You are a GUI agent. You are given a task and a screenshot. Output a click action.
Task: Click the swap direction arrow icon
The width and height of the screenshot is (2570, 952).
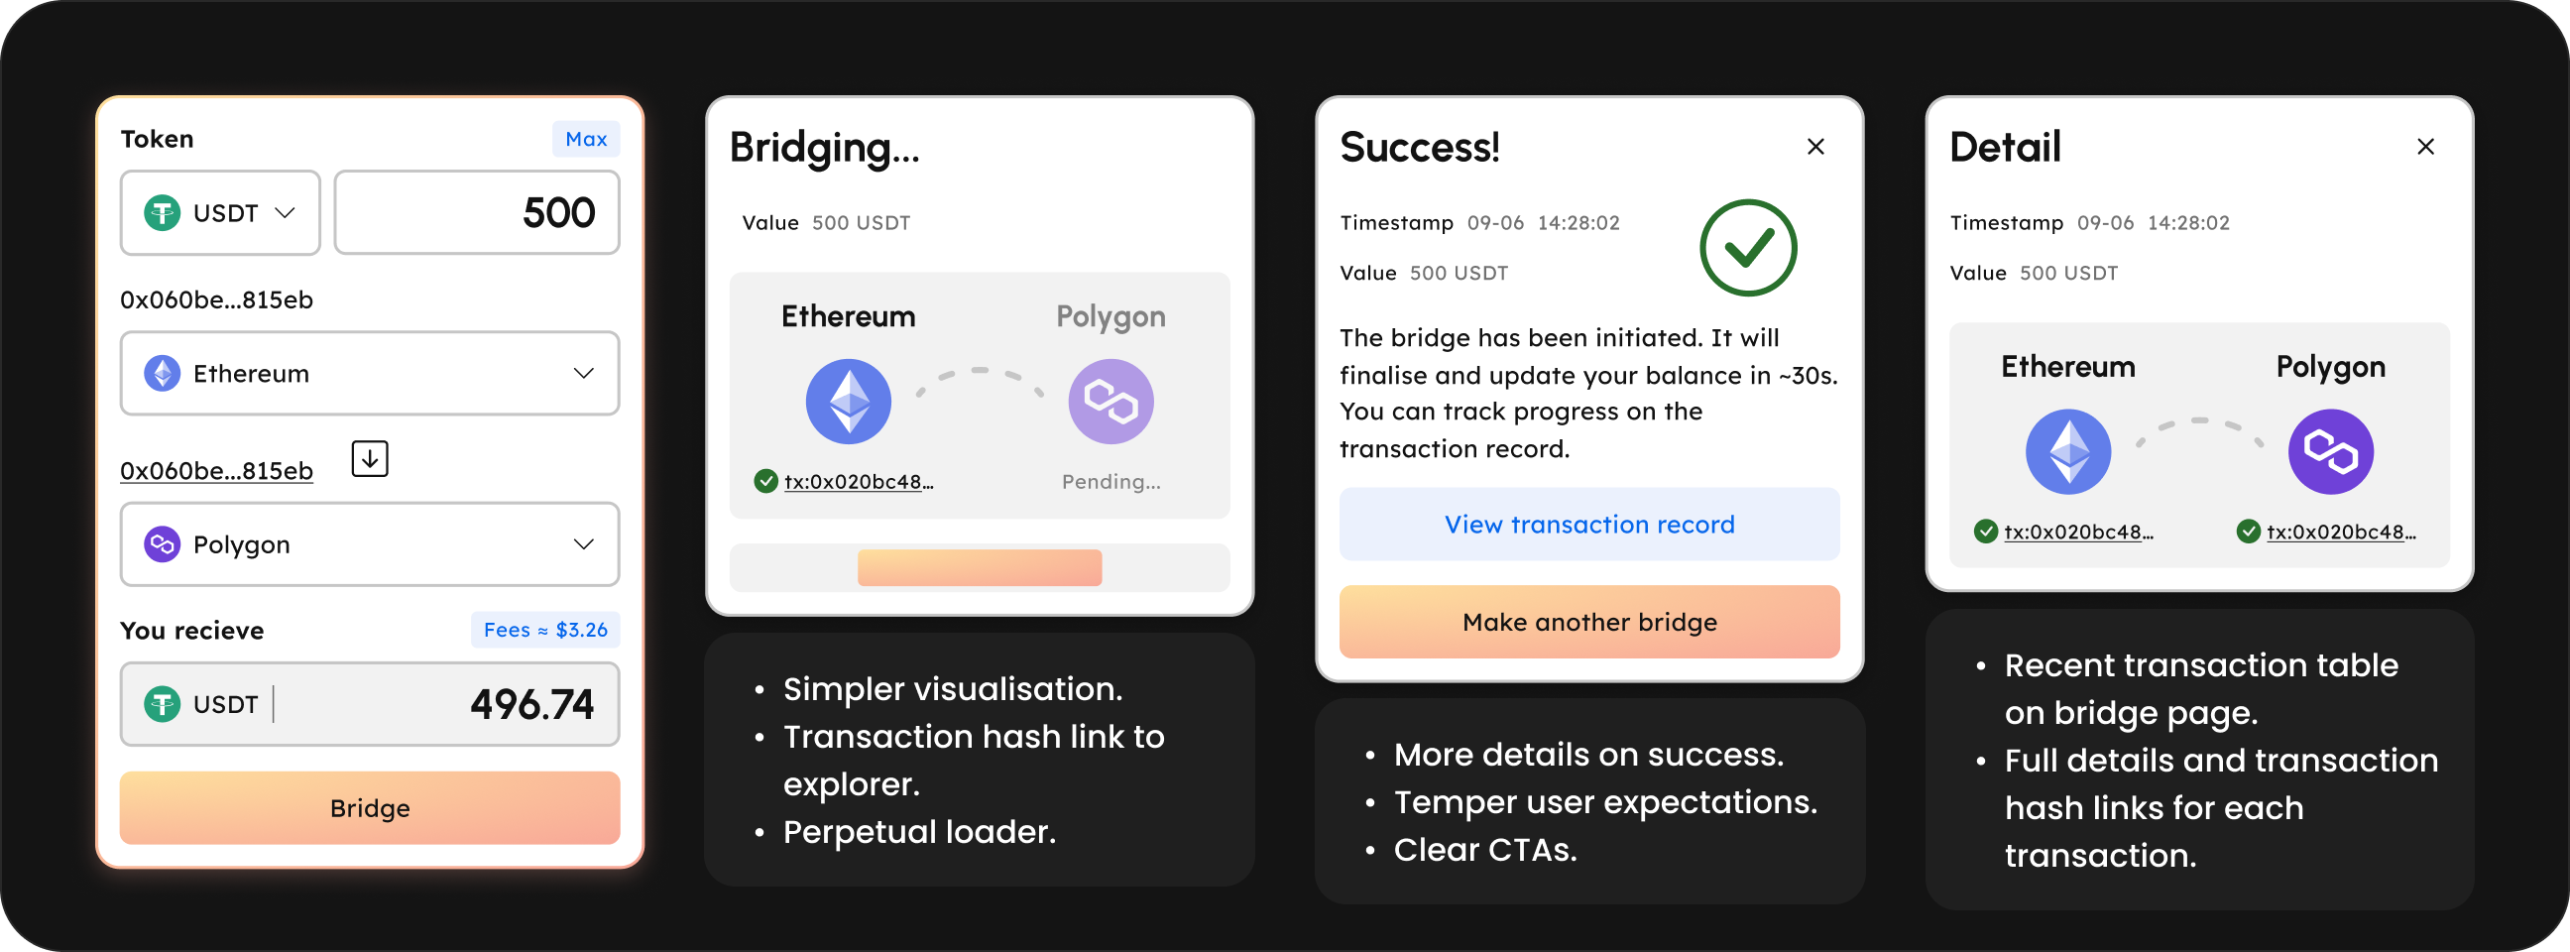(x=369, y=459)
